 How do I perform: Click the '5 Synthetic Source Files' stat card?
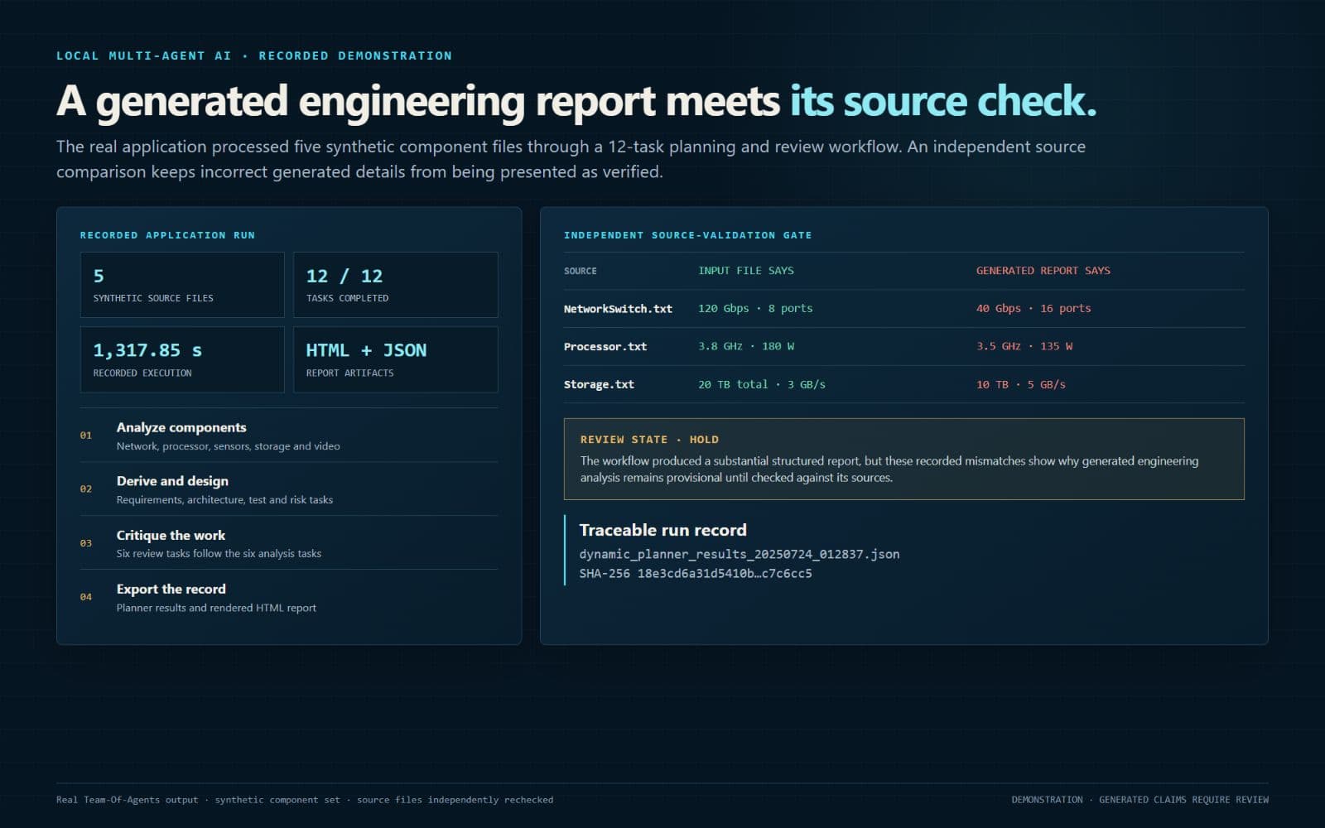pos(182,285)
